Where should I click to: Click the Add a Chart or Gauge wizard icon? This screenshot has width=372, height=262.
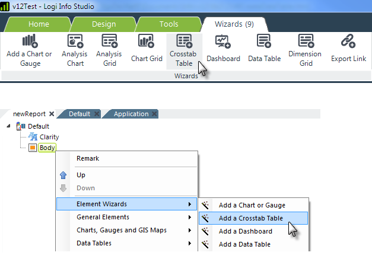point(30,41)
